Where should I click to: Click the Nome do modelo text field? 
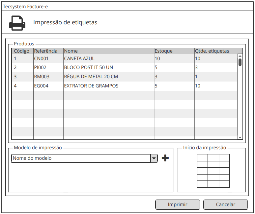81,158
